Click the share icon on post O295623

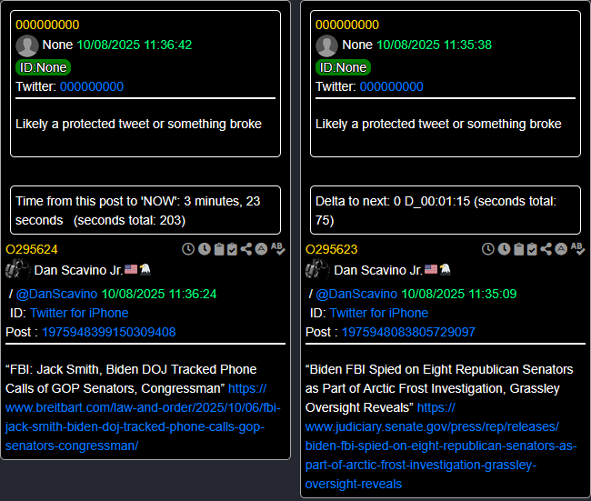pyautogui.click(x=546, y=249)
